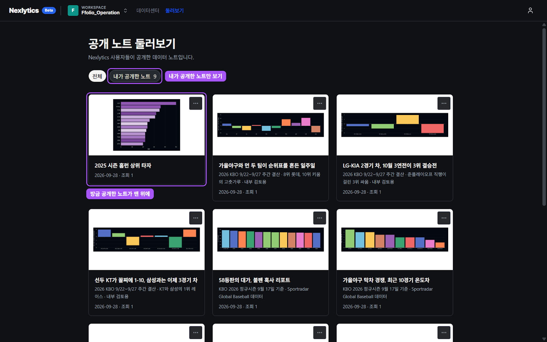Image resolution: width=547 pixels, height=342 pixels.
Task: Go to the Nexlytics logo home
Action: (24, 11)
